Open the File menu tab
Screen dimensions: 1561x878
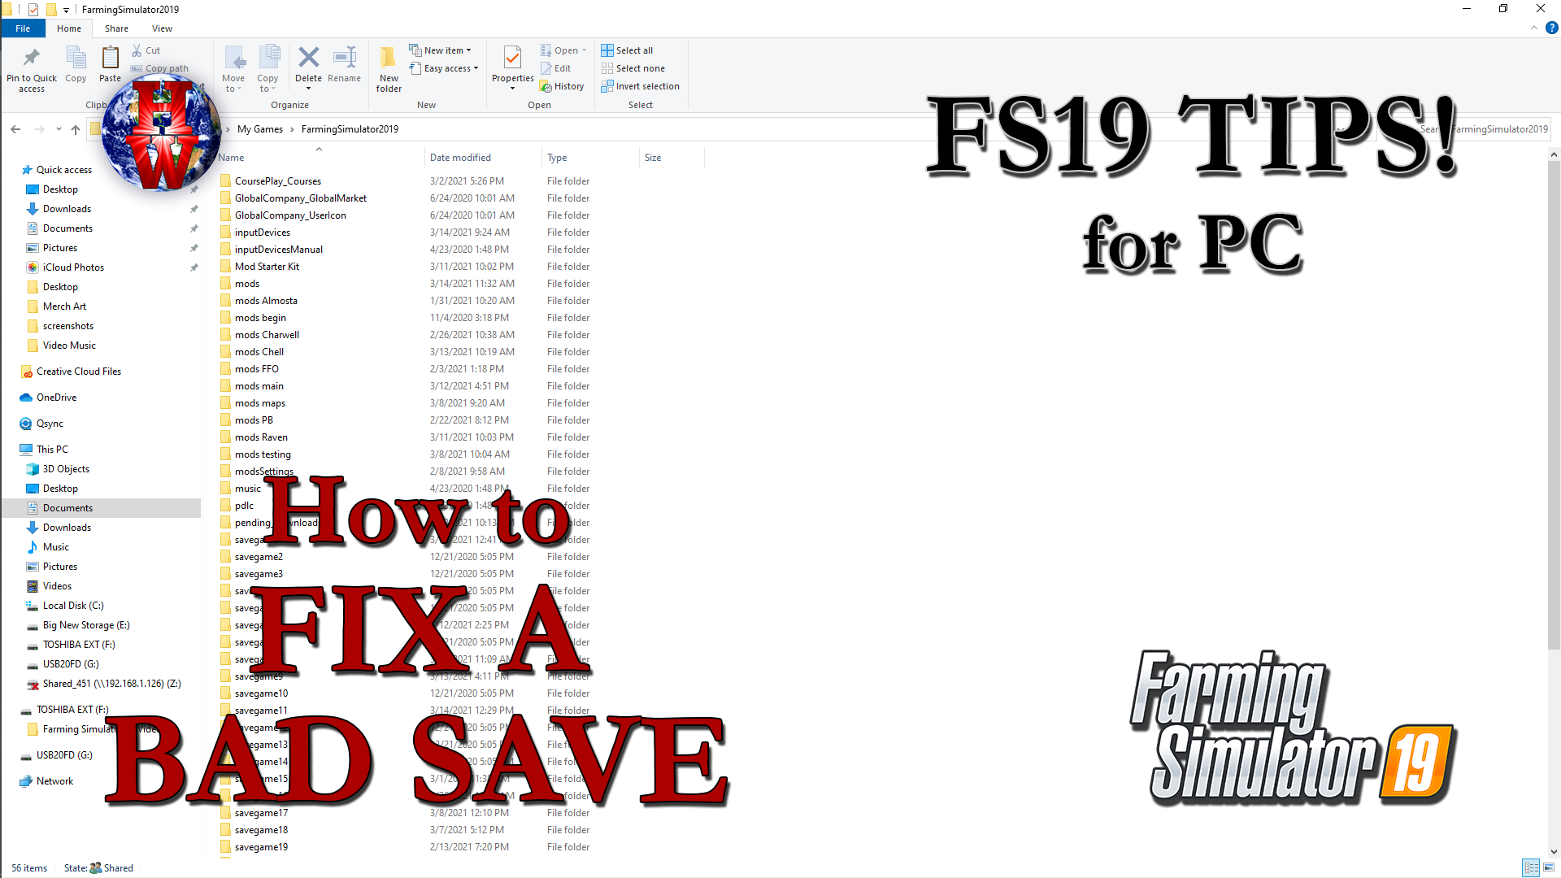point(23,28)
